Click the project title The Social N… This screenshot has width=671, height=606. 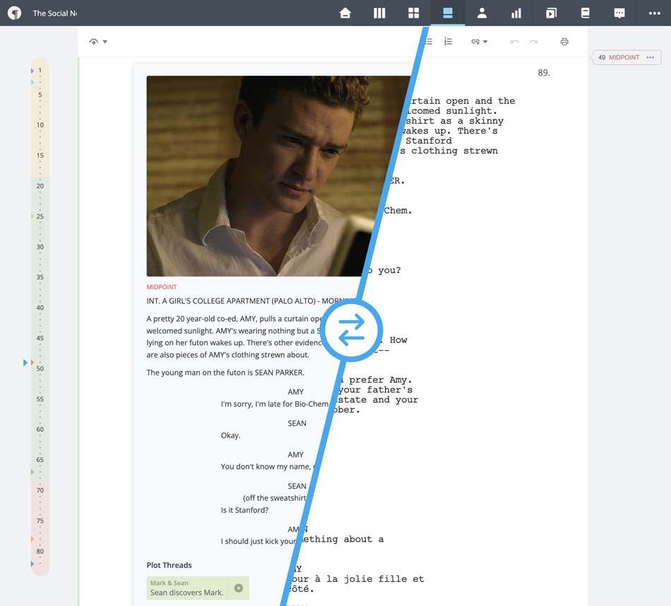click(x=55, y=13)
